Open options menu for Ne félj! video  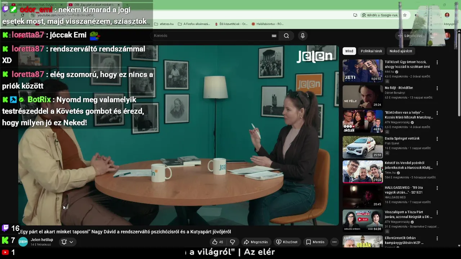pos(437,88)
